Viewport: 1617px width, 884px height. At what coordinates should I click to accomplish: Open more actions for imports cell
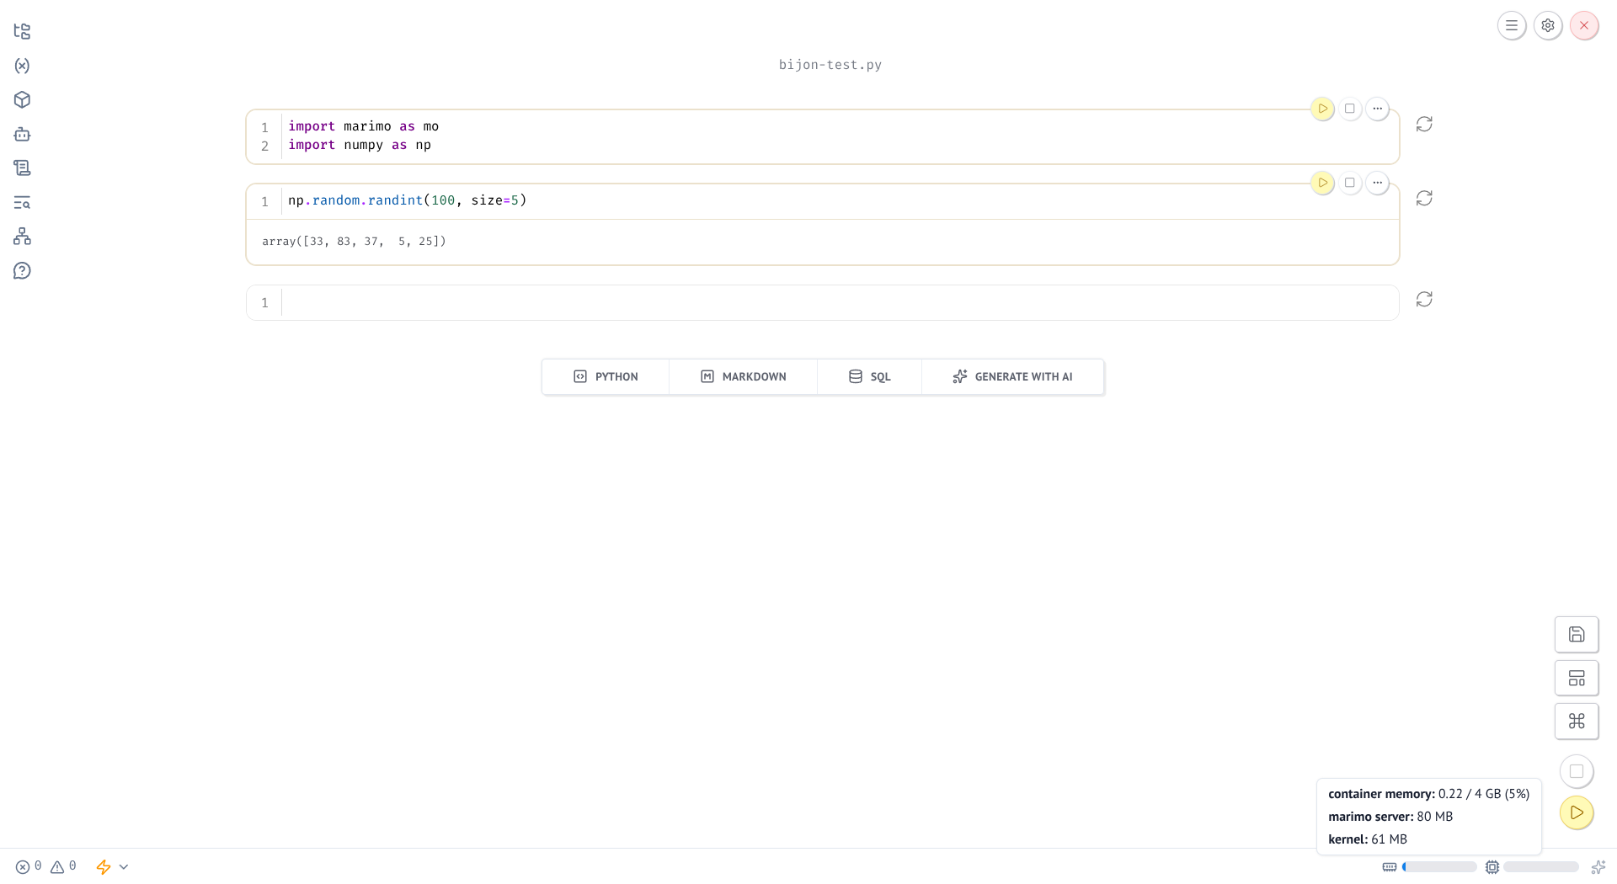point(1378,109)
